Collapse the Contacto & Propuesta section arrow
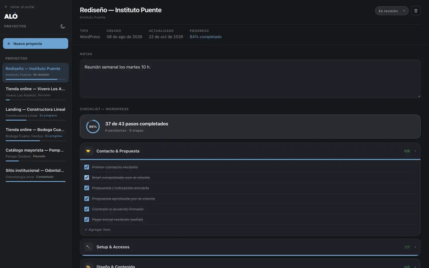 415,151
